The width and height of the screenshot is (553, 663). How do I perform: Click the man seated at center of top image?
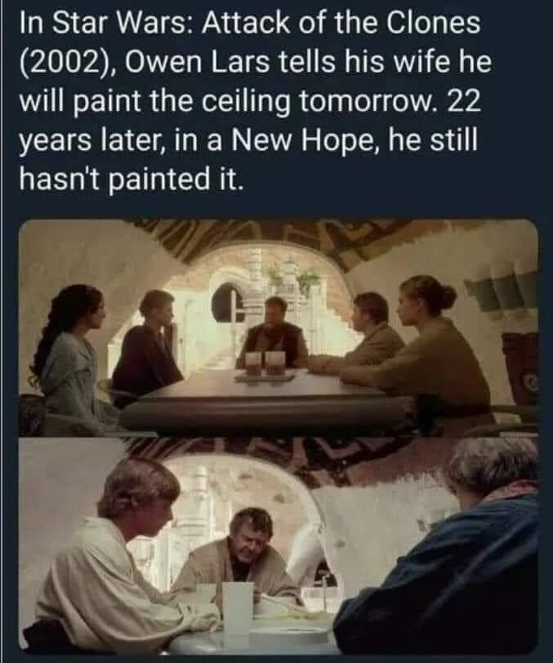click(272, 332)
